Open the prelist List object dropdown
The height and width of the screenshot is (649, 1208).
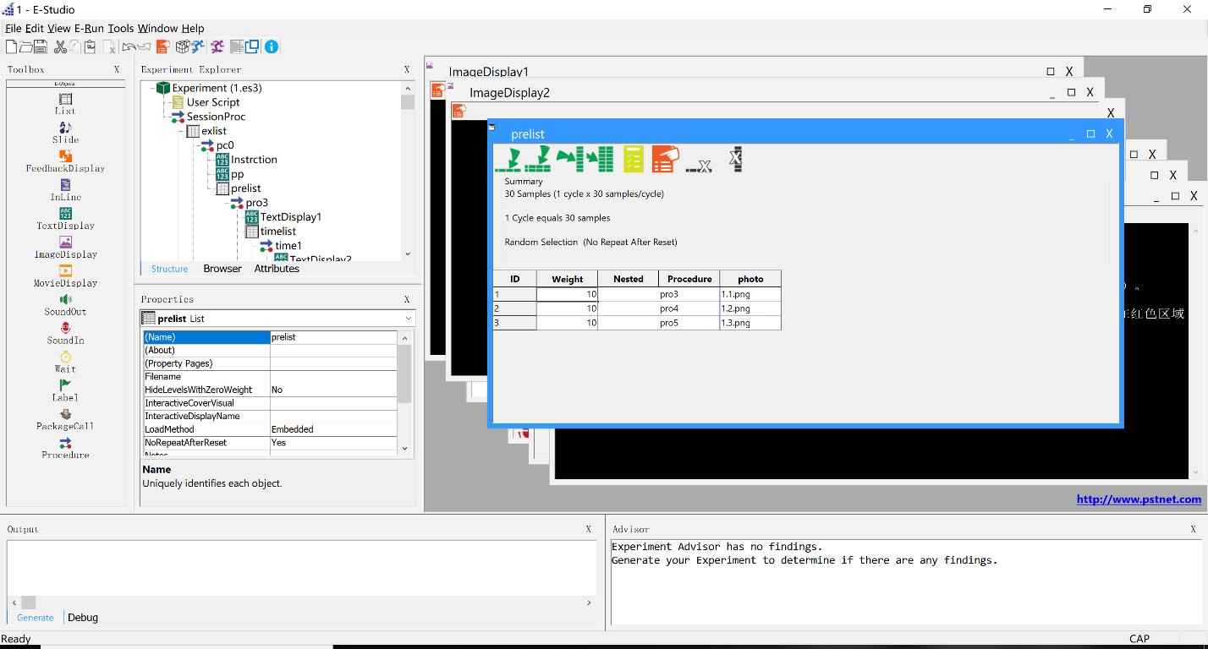pyautogui.click(x=409, y=319)
